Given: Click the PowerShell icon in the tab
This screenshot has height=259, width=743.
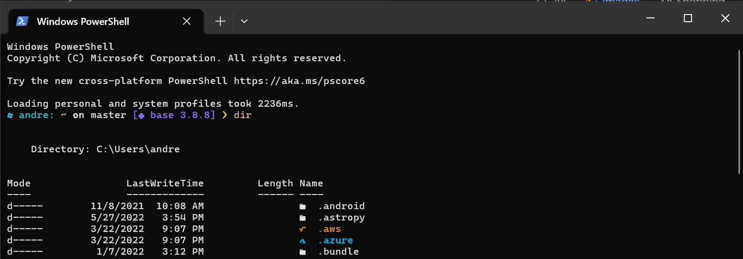Looking at the screenshot, I should (x=22, y=22).
